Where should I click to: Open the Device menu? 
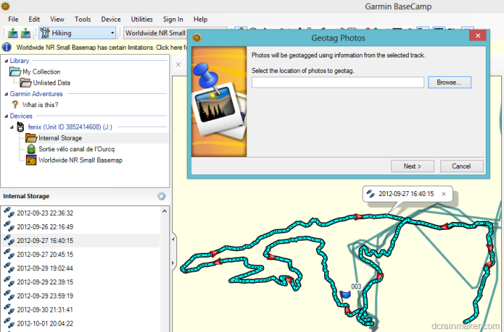pyautogui.click(x=111, y=20)
